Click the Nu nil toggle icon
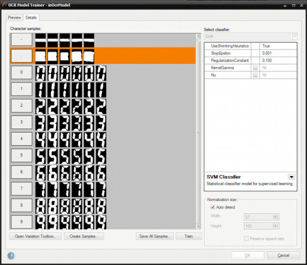Image resolution: width=307 pixels, height=265 pixels. point(255,75)
